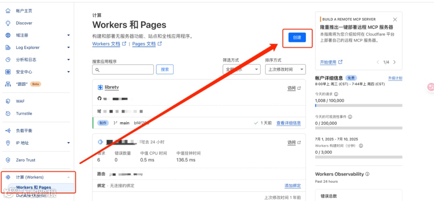Image resolution: width=434 pixels, height=201 pixels.
Task: Click the location pin icon for IP 地址
Action: [8, 143]
